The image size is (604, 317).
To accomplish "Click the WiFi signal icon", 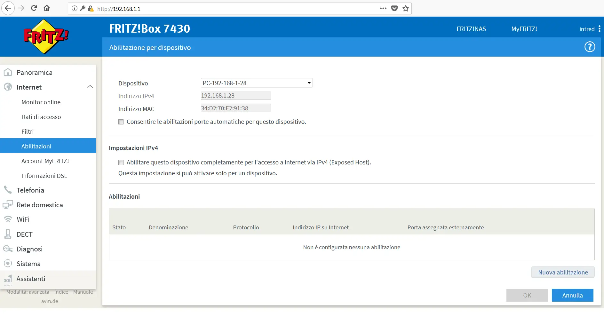I will coord(8,219).
